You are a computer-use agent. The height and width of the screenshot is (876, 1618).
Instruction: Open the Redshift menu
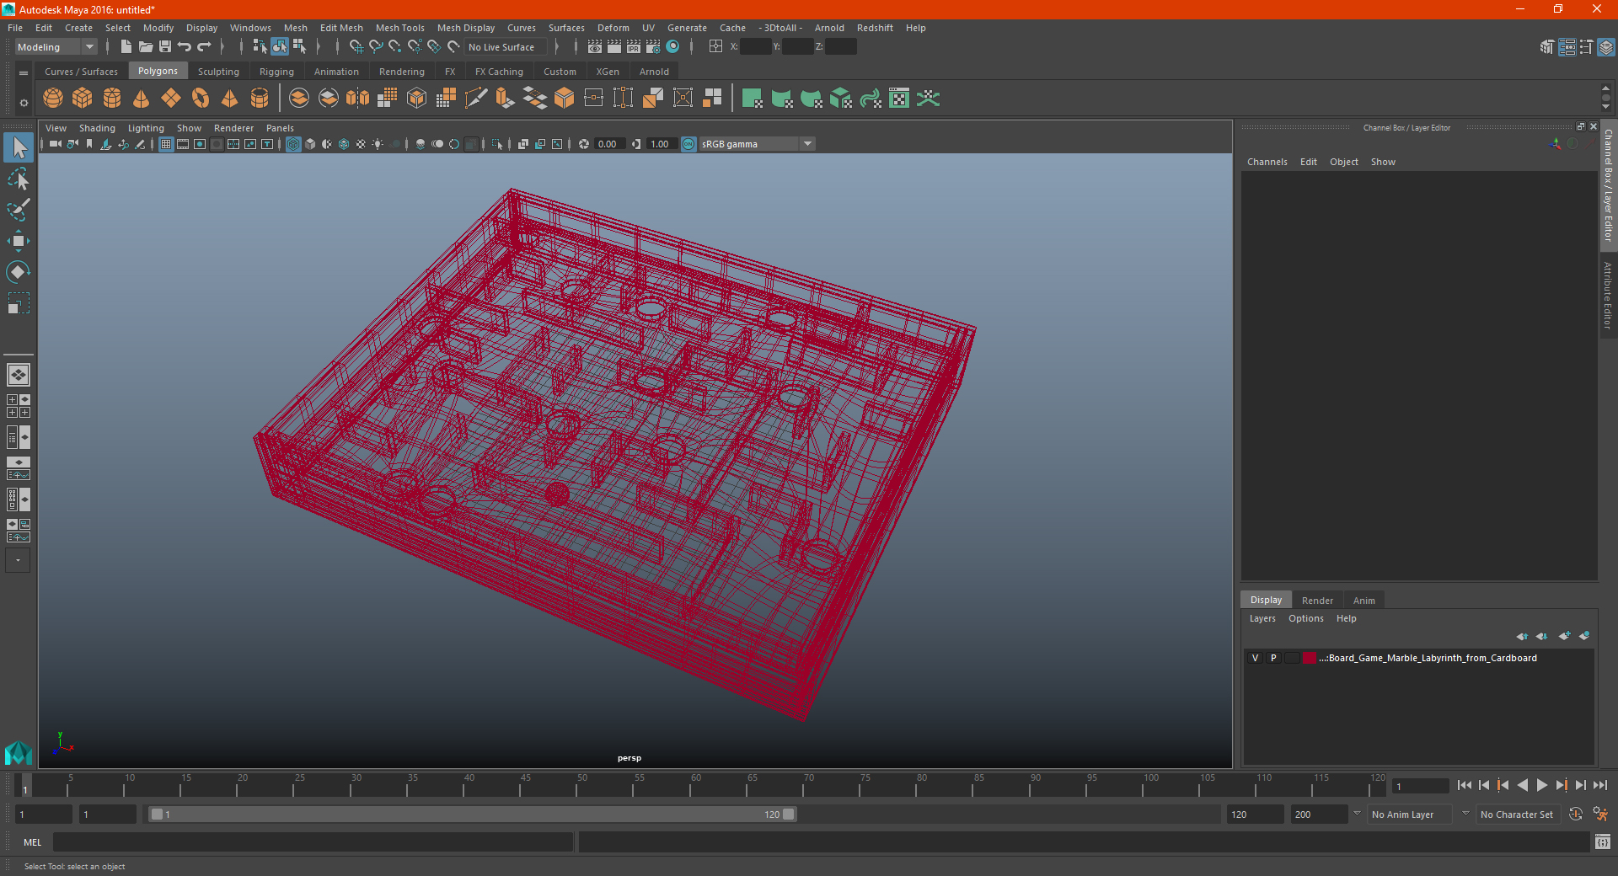point(875,28)
